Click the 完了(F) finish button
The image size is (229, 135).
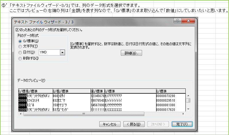tap(182, 124)
